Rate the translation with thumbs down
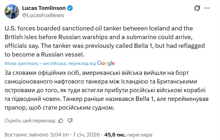220x140 pixels. pos(70,120)
